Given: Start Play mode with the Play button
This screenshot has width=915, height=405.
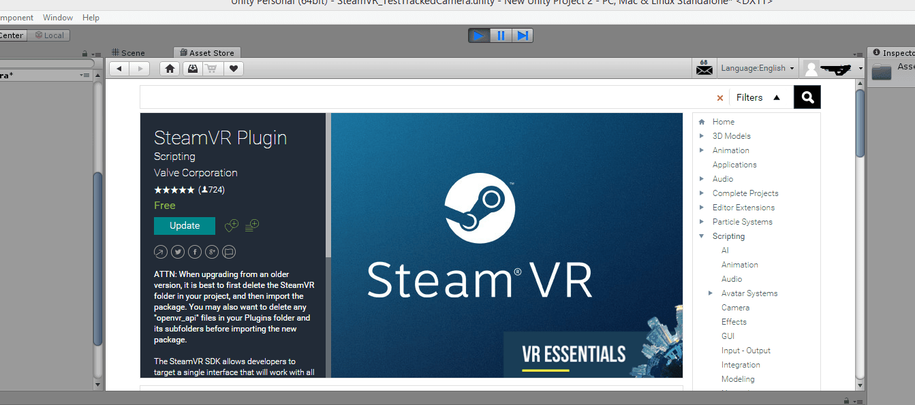Looking at the screenshot, I should 480,35.
